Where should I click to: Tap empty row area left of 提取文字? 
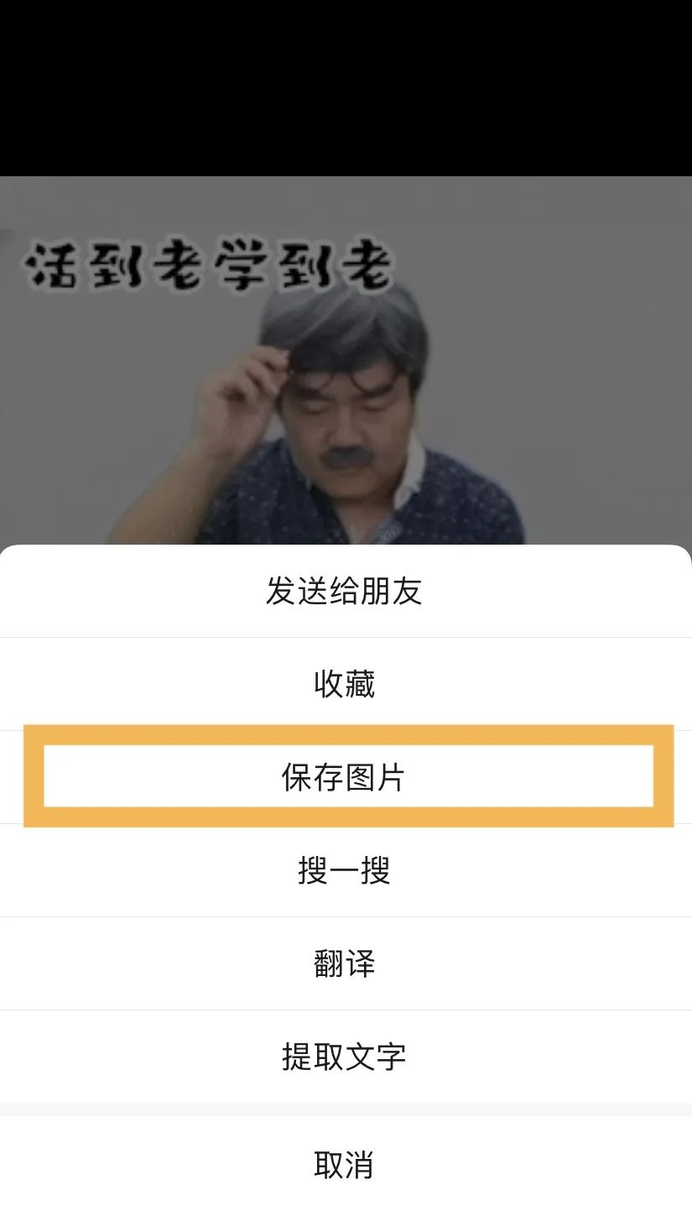pyautogui.click(x=138, y=1057)
